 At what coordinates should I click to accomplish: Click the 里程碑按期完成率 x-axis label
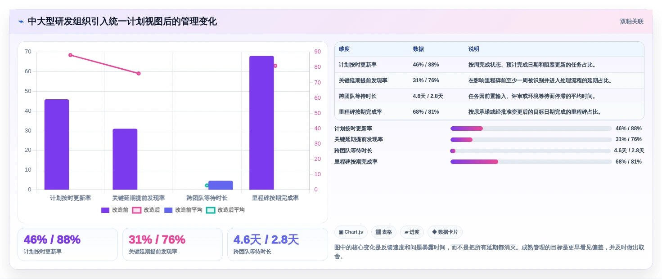[x=275, y=198]
